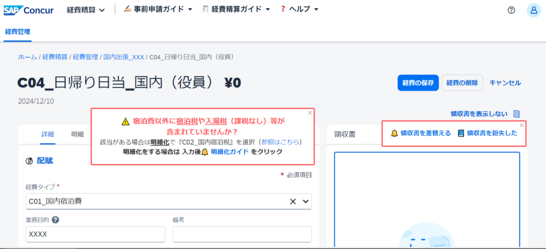This screenshot has width=546, height=249.
Task: Open the help question mark icon
Action: (x=511, y=10)
